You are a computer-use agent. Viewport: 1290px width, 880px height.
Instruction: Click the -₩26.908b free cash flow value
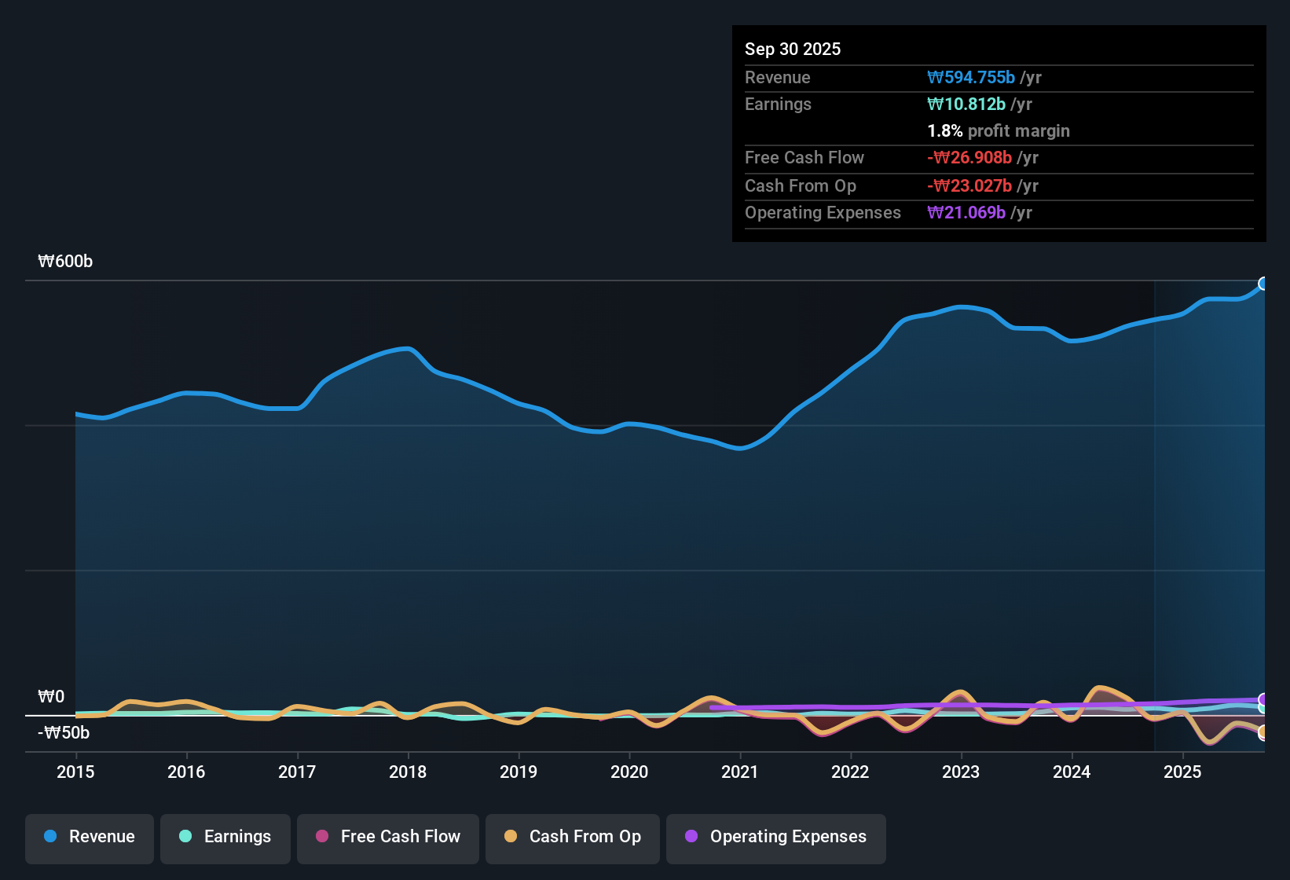point(969,158)
